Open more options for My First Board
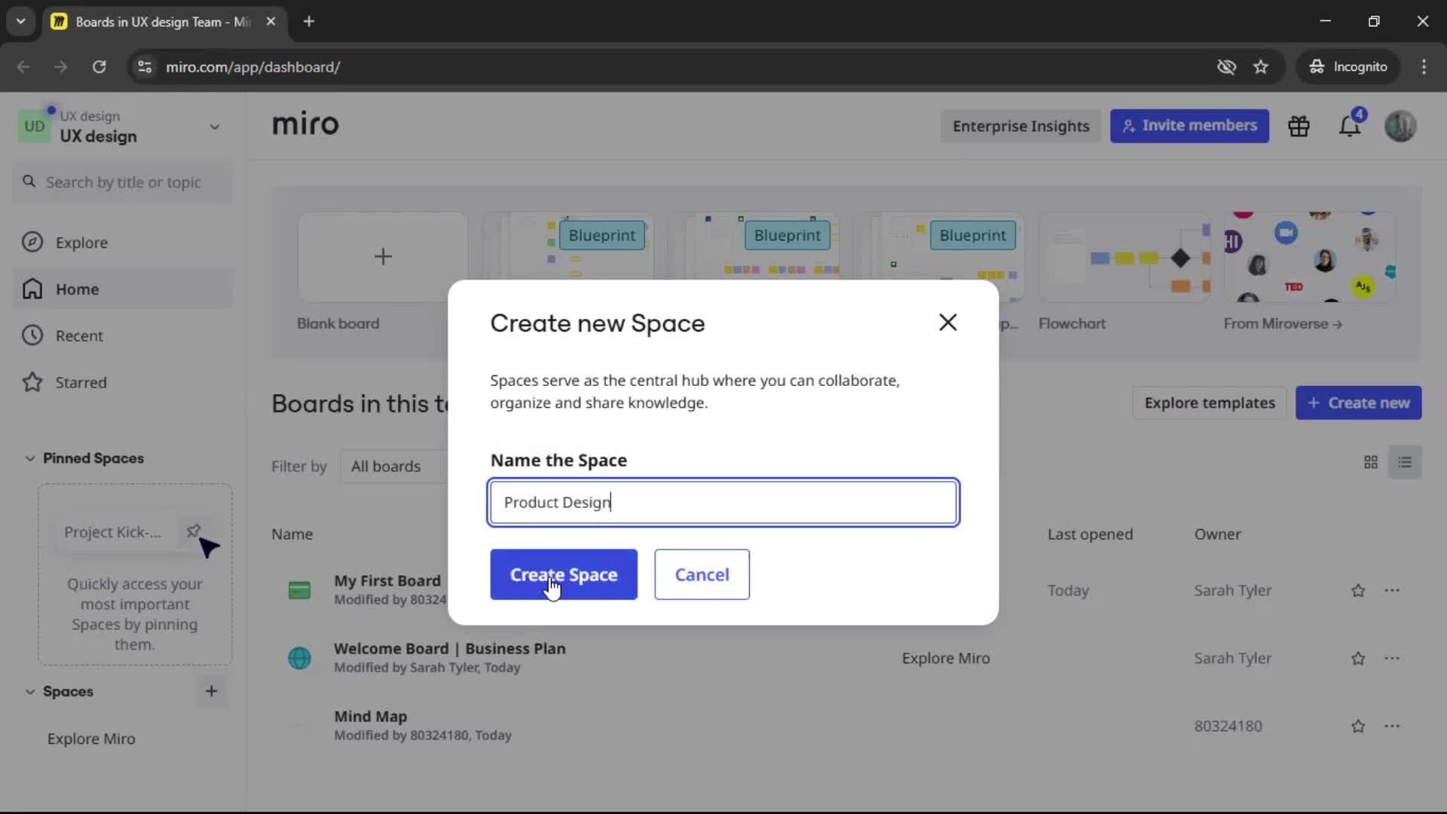This screenshot has height=814, width=1447. click(x=1392, y=590)
